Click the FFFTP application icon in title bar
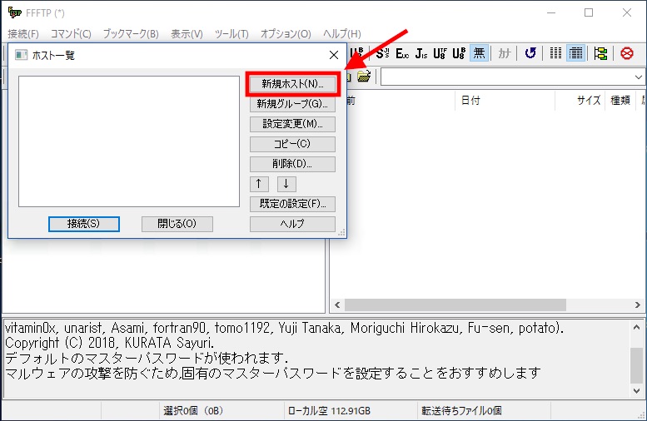 tap(14, 12)
